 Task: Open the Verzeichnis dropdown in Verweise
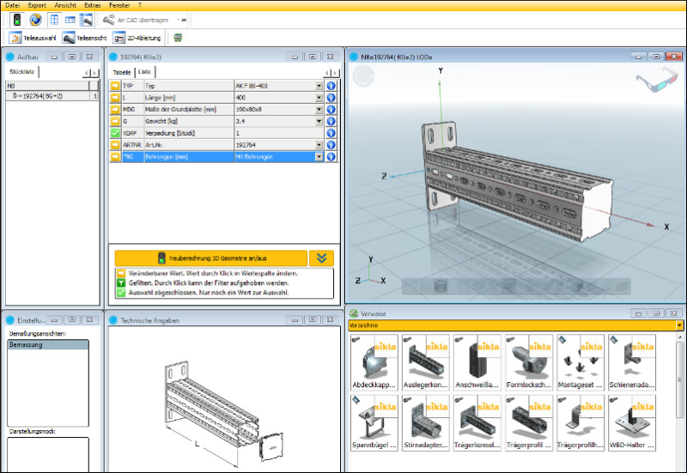679,325
